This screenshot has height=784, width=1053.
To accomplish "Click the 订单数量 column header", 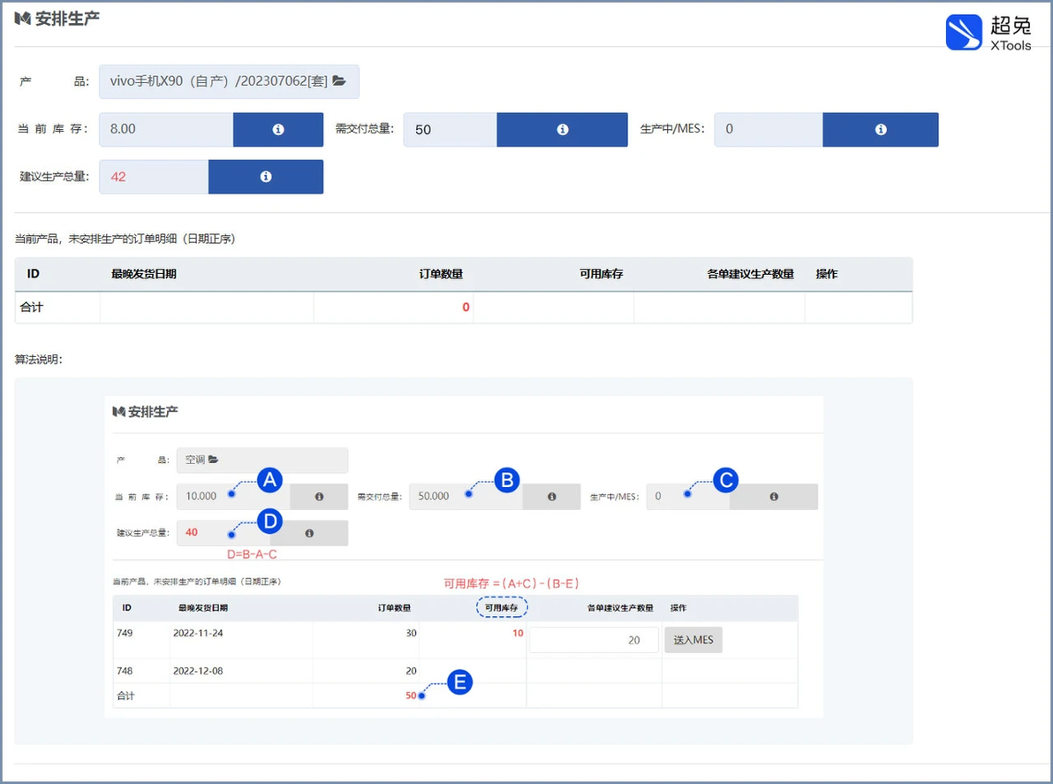I will 441,274.
